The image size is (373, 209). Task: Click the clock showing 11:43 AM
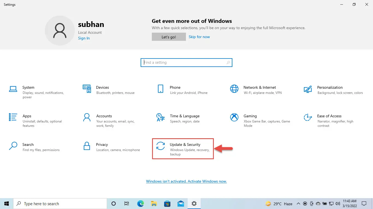point(349,204)
